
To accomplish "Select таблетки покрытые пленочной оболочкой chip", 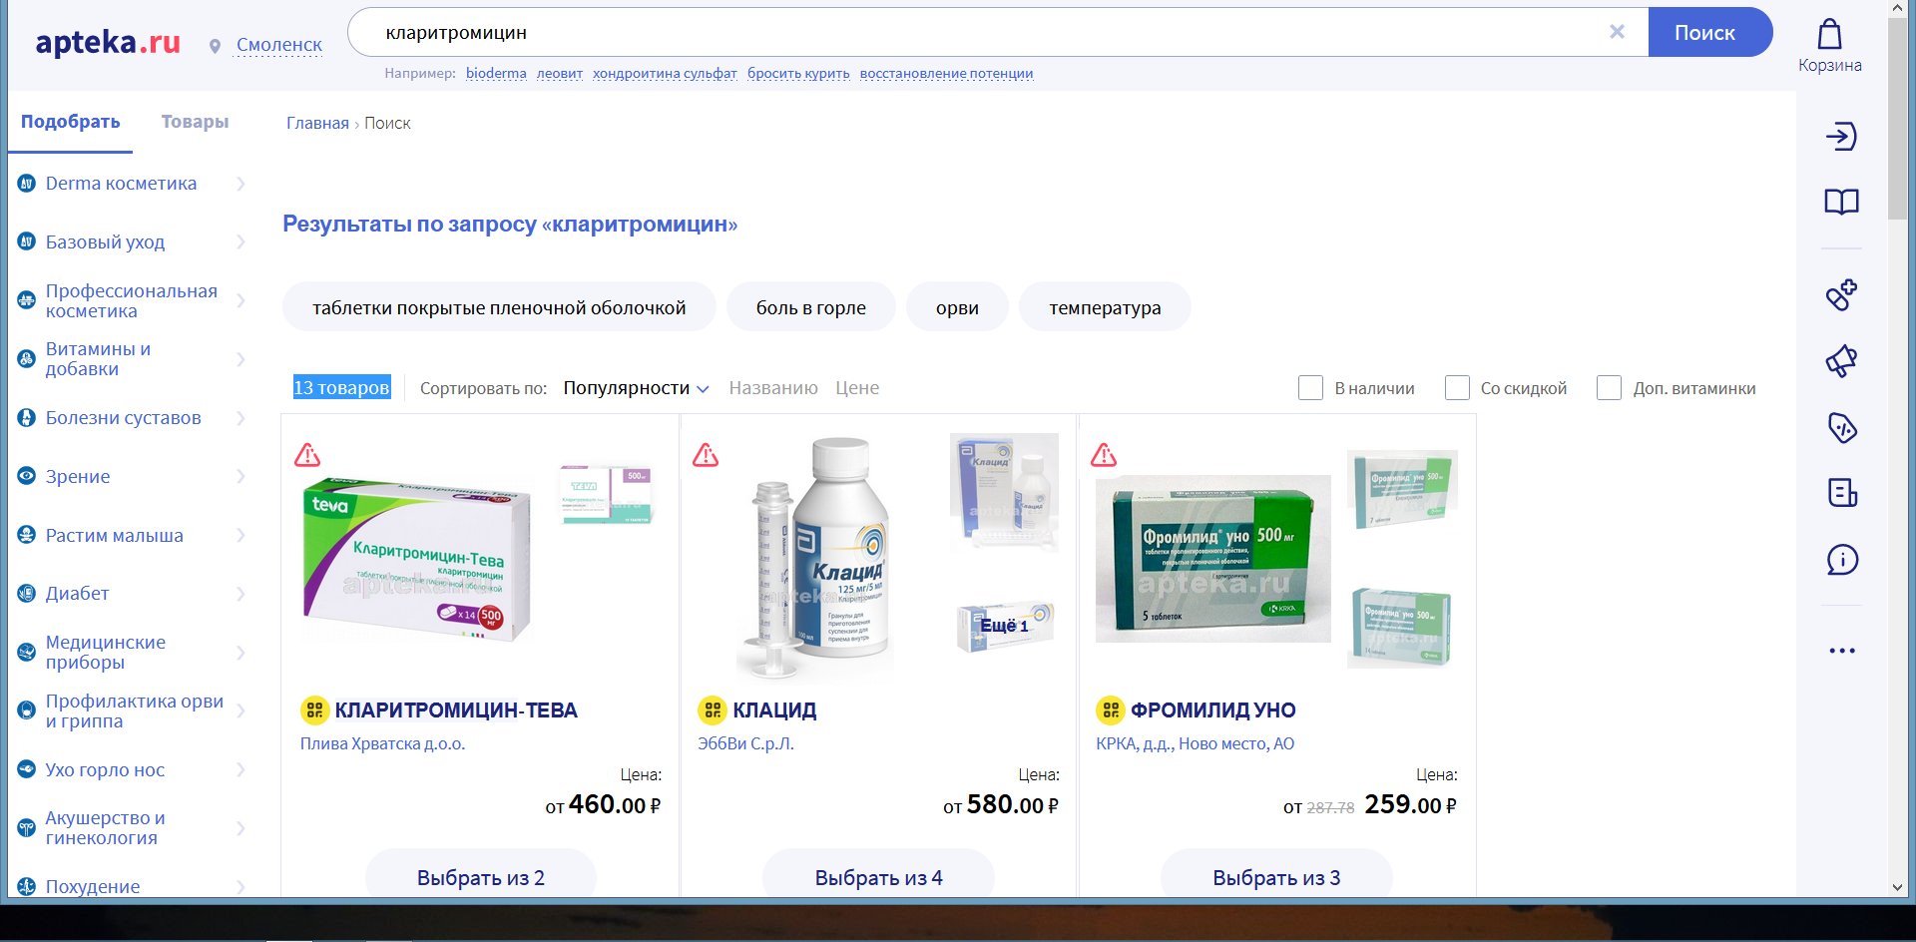I will pos(499,307).
